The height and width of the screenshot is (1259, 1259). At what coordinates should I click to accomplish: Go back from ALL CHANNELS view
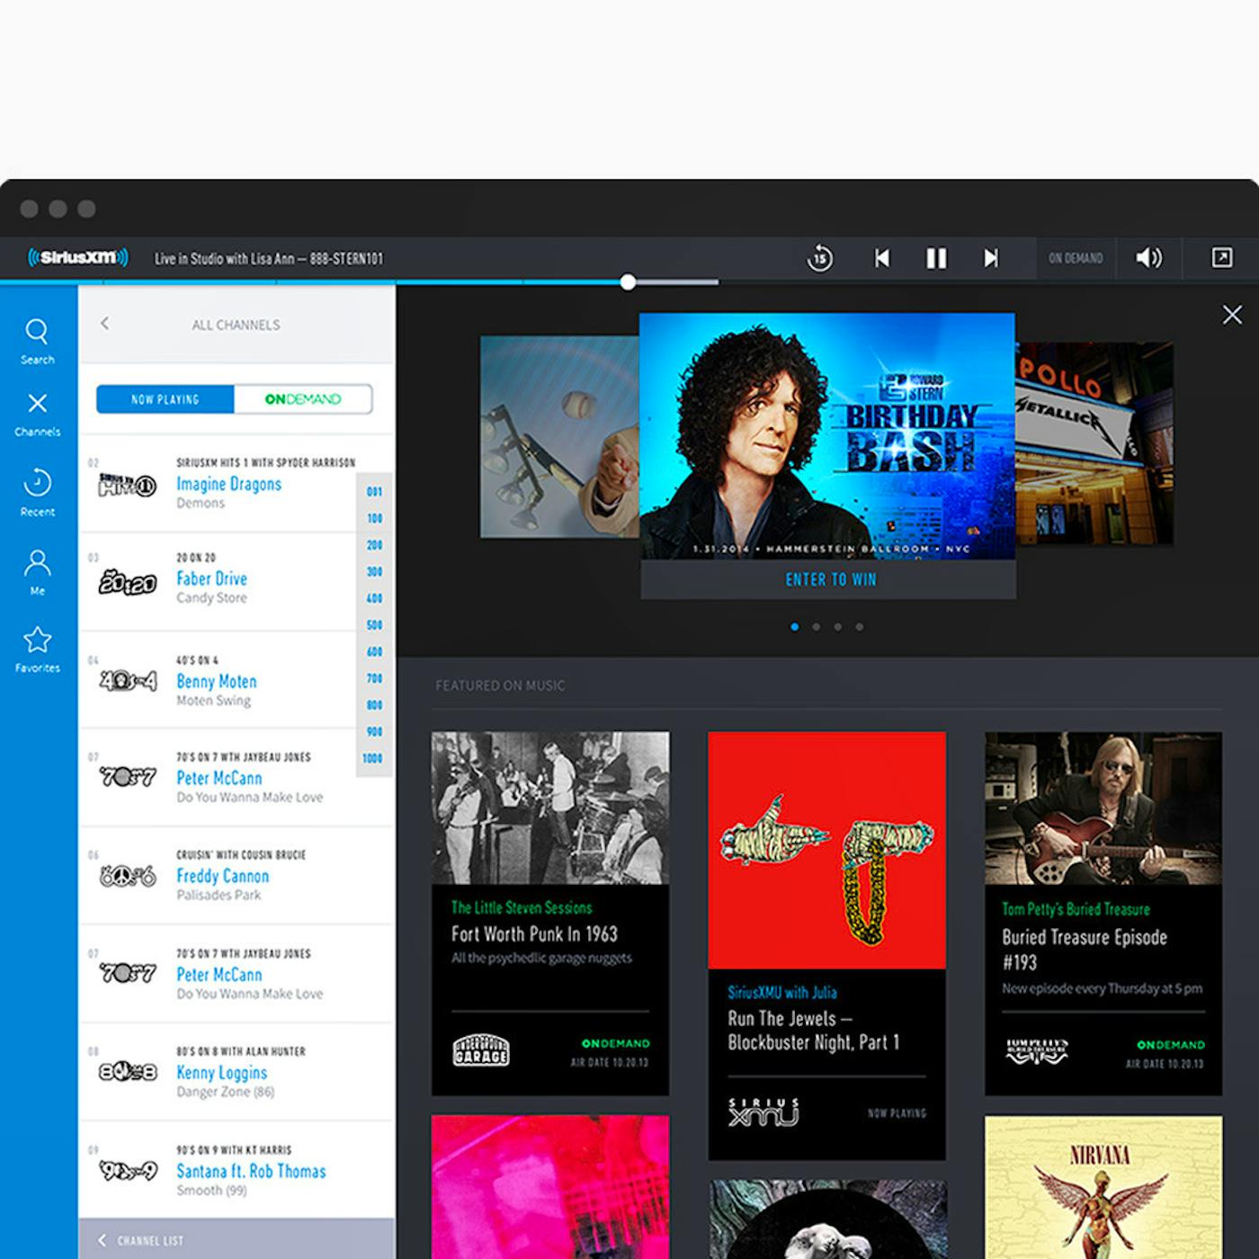106,324
